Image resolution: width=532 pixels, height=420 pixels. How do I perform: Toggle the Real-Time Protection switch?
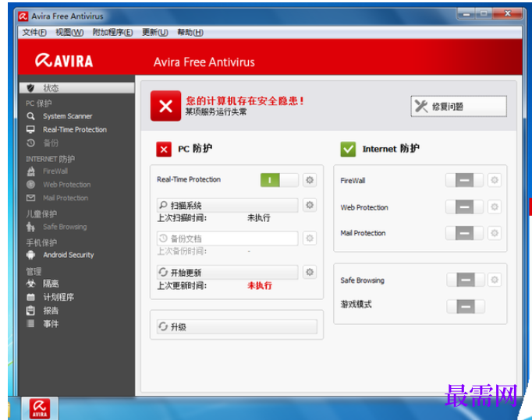coord(279,180)
